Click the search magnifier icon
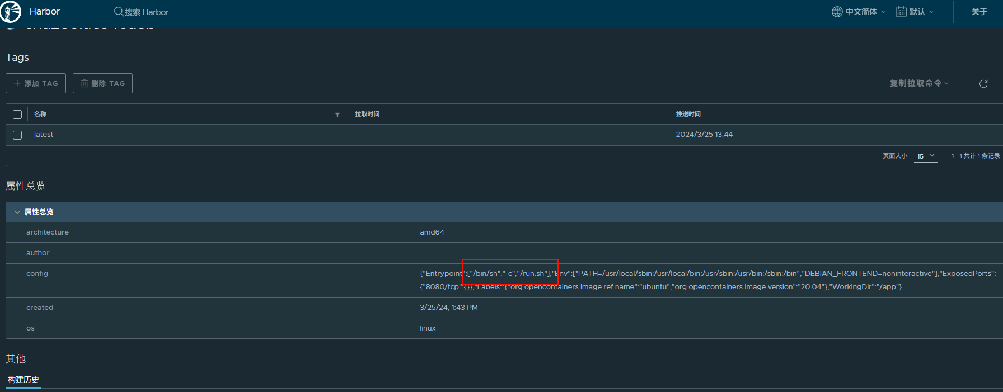The width and height of the screenshot is (1003, 392). pos(118,12)
